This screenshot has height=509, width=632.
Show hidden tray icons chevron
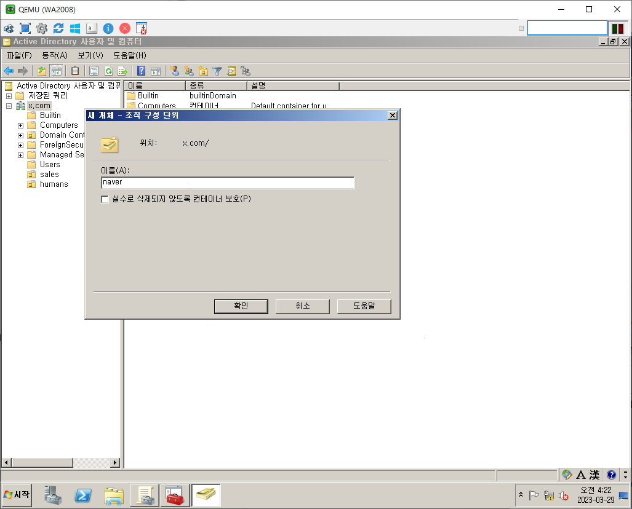pyautogui.click(x=521, y=495)
